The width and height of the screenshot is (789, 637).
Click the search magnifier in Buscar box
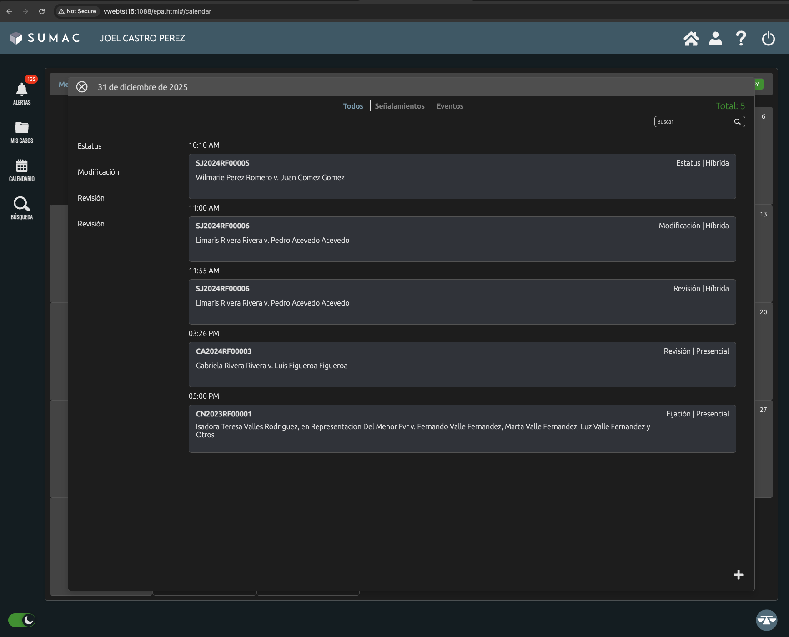tap(737, 122)
